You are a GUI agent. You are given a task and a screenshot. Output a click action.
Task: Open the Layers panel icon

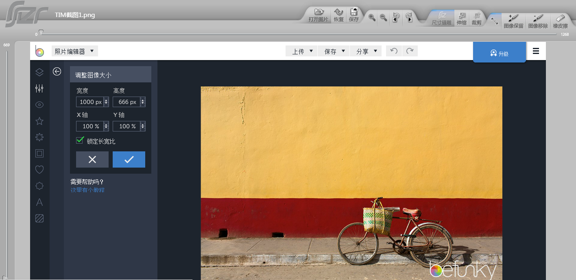tap(39, 72)
